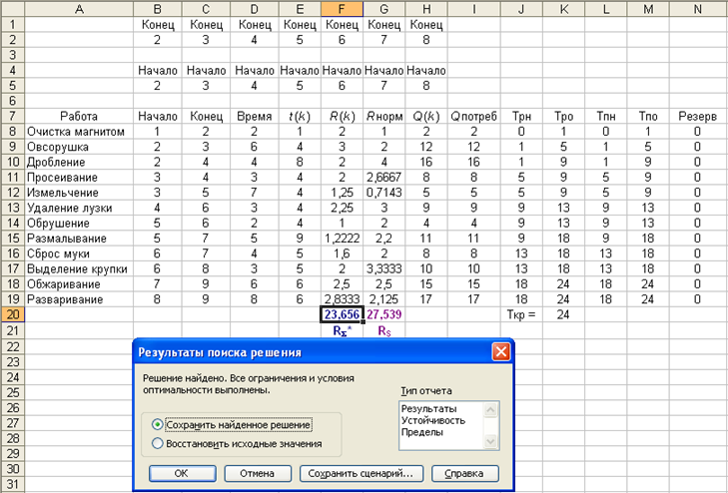Image resolution: width=728 pixels, height=493 pixels.
Task: Click cell with value 2,8333
Action: tap(342, 299)
